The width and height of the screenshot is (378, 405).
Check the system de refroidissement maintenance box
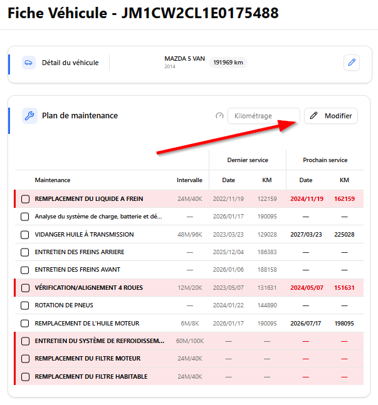click(25, 341)
